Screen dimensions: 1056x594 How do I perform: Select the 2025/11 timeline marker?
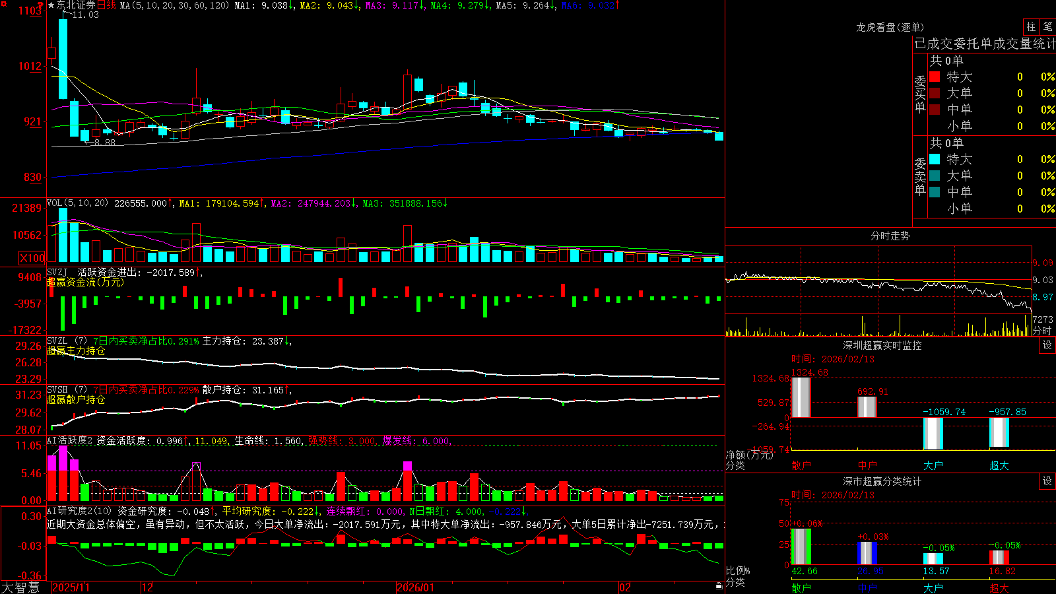71,587
